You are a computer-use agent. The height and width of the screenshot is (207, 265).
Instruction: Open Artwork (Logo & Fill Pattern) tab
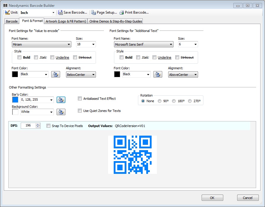[66, 21]
